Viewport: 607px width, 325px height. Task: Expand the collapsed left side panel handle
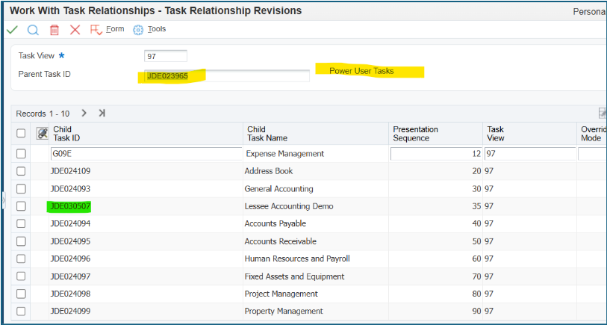point(4,200)
